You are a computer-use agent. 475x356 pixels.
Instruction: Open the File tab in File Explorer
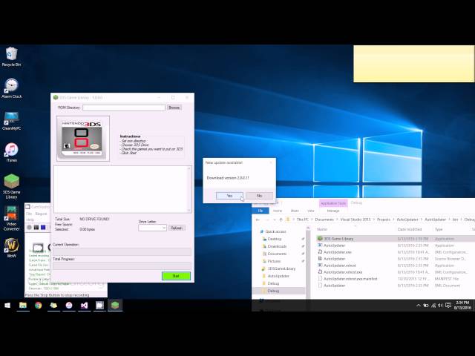click(x=261, y=211)
